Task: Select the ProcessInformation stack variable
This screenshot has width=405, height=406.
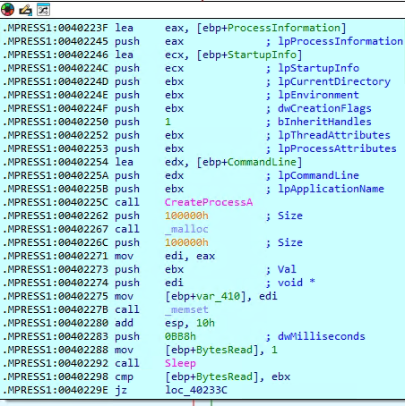Action: click(284, 28)
